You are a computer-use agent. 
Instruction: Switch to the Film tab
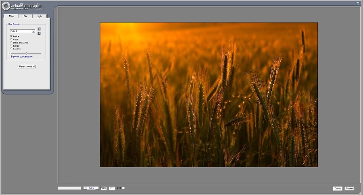25,16
